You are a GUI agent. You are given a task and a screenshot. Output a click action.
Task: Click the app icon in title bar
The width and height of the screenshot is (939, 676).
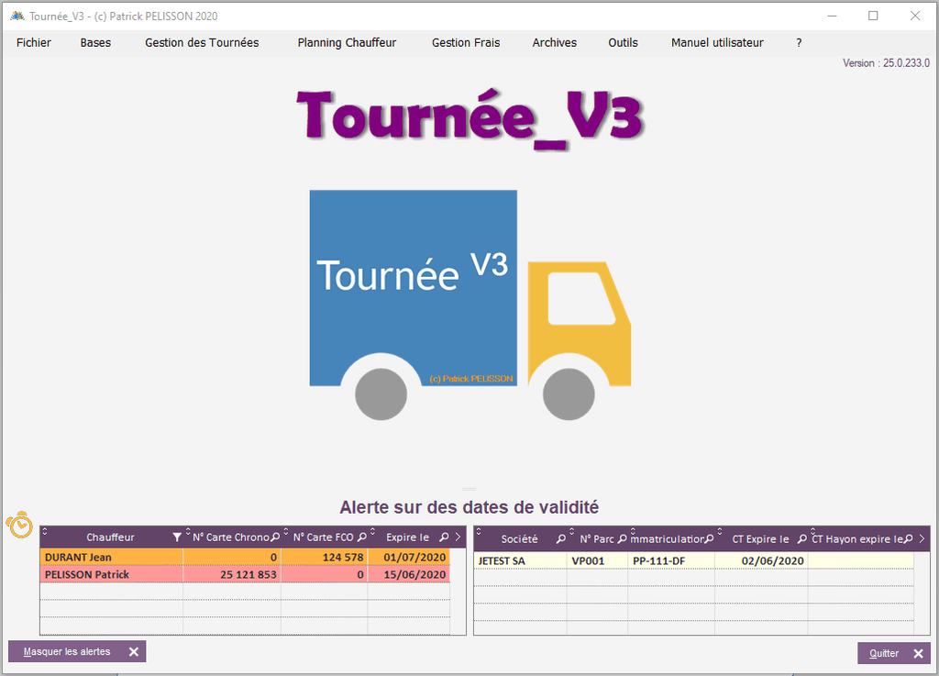17,17
